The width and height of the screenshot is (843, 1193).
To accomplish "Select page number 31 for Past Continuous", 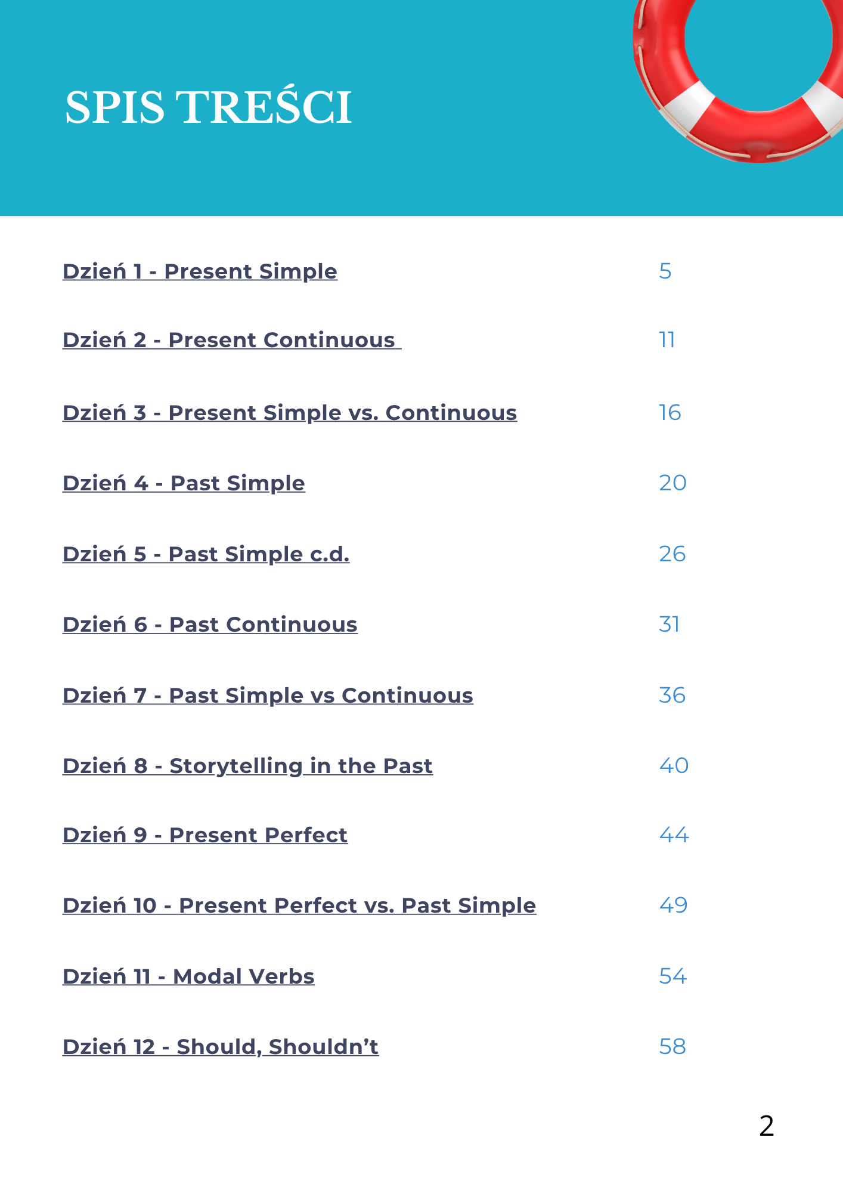I will (669, 625).
